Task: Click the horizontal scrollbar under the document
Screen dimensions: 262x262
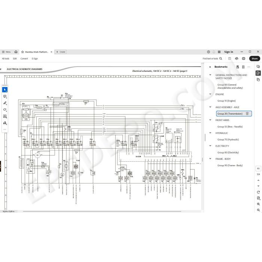Action: pyautogui.click(x=102, y=211)
